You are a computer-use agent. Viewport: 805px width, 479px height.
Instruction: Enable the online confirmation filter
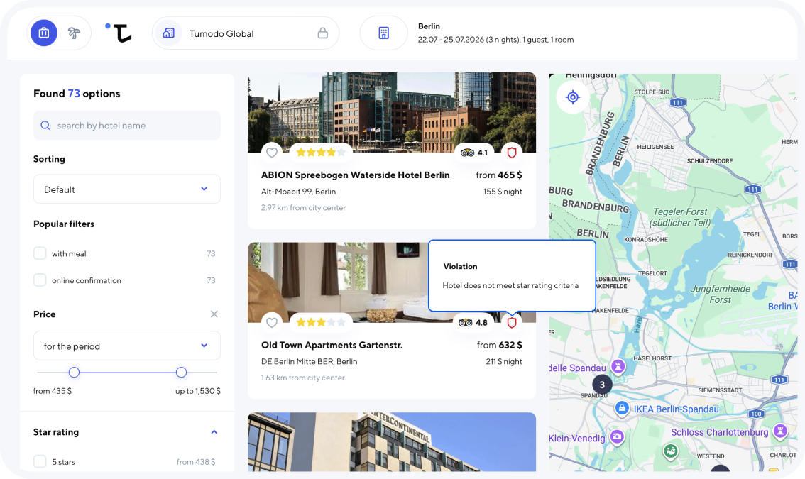pos(40,280)
